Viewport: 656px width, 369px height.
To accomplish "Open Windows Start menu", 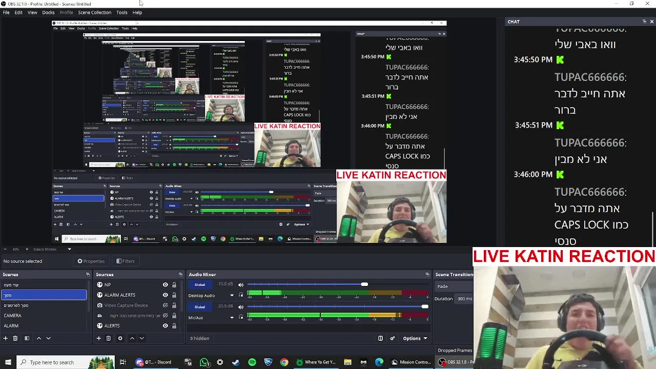I will (8, 362).
